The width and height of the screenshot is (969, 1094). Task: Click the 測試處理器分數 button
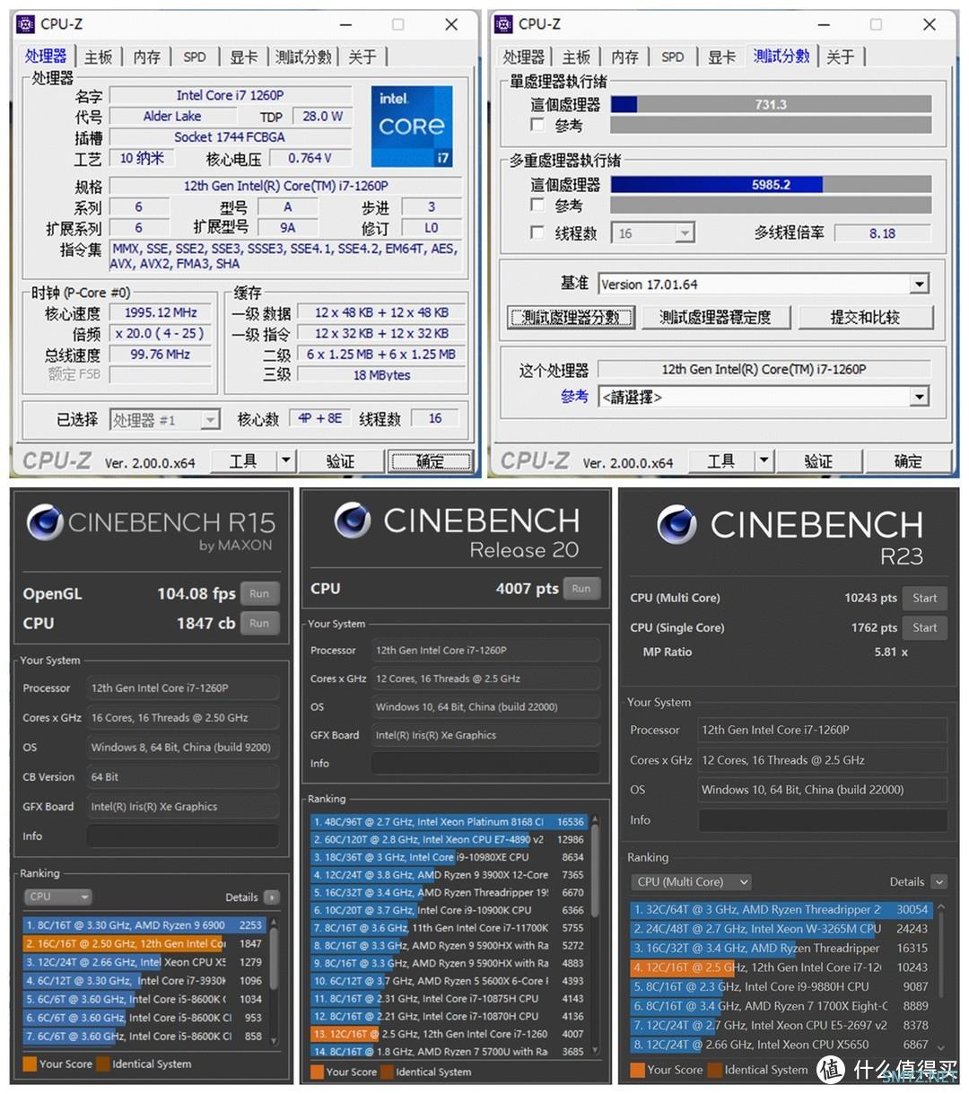(x=571, y=317)
